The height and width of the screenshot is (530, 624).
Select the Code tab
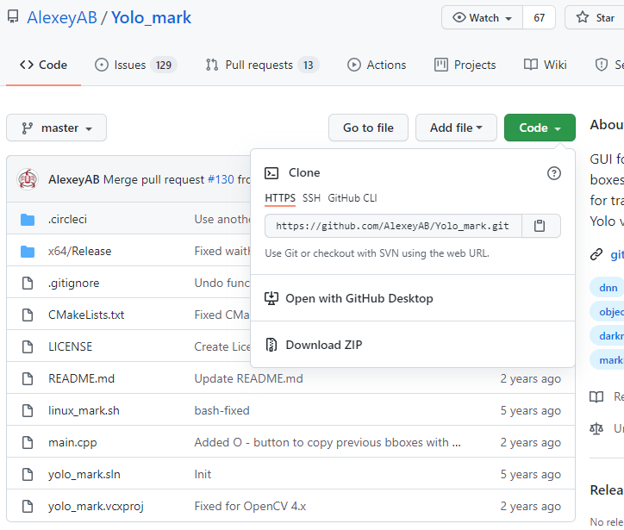click(43, 65)
